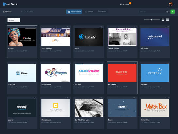Open the Podozi card's three-dot menu
Image resolution: width=178 pixels, height=134 pixels.
(x=35, y=27)
